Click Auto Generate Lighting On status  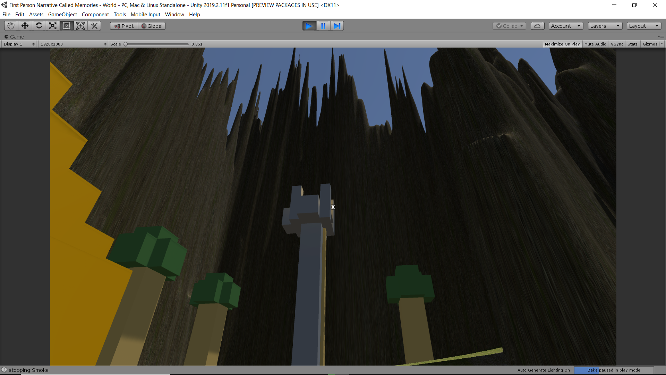coord(544,370)
